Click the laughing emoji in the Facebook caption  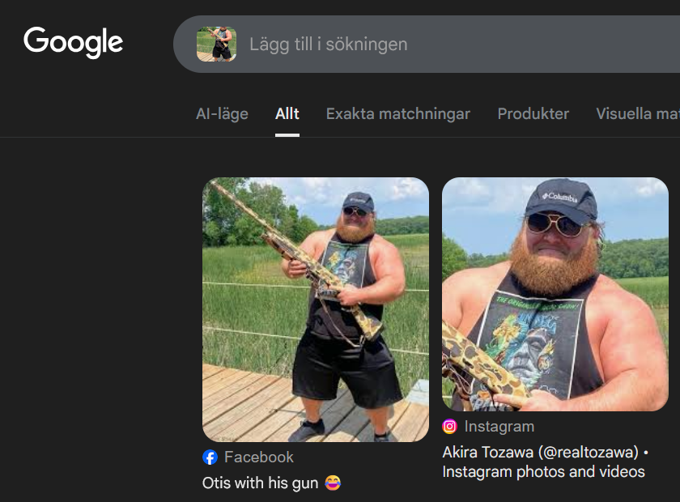[333, 483]
